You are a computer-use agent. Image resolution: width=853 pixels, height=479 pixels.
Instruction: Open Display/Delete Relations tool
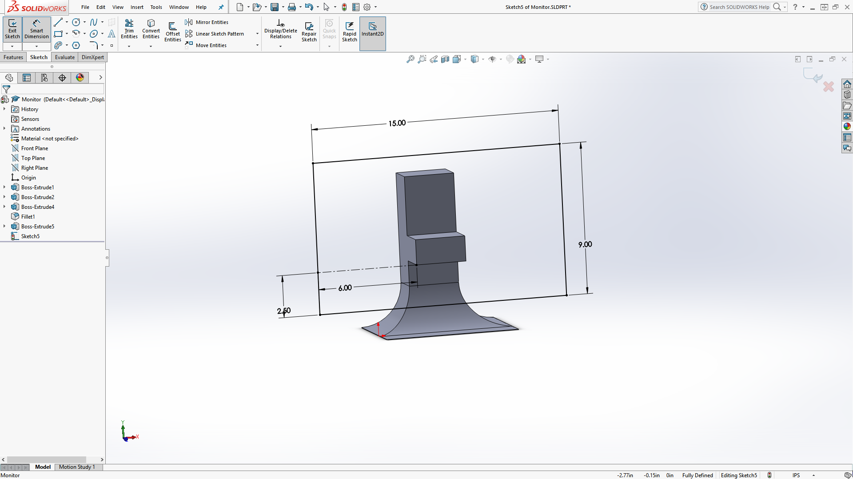tap(280, 29)
